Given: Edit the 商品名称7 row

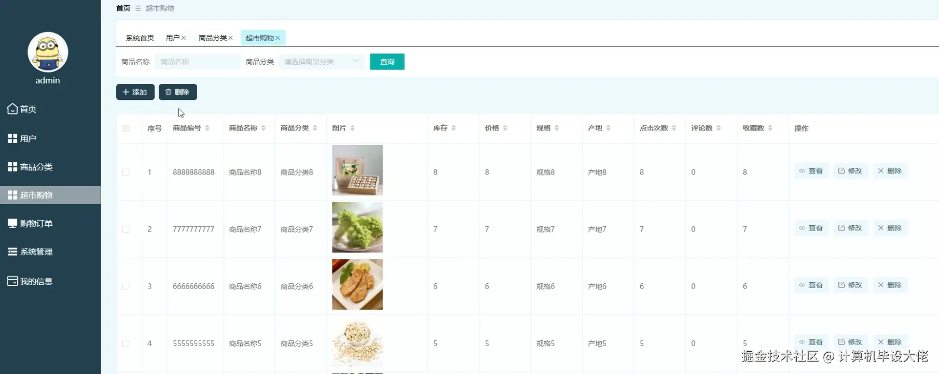Looking at the screenshot, I should (x=850, y=228).
